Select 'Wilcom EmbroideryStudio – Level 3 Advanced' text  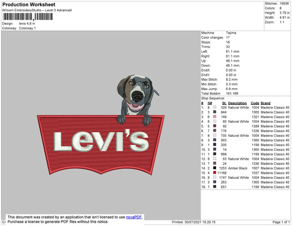[37, 10]
